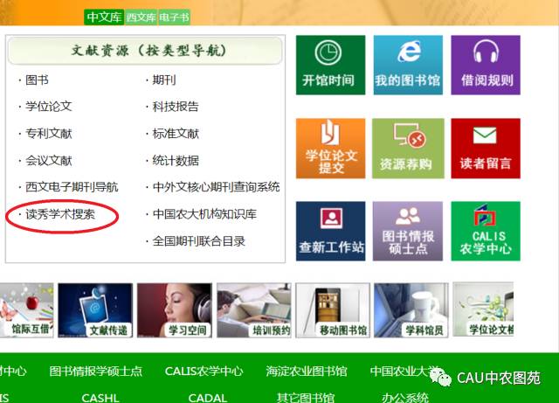Viewport: 559px width, 403px height.
Task: Click the 读秀学术搜索 link
Action: 60,214
